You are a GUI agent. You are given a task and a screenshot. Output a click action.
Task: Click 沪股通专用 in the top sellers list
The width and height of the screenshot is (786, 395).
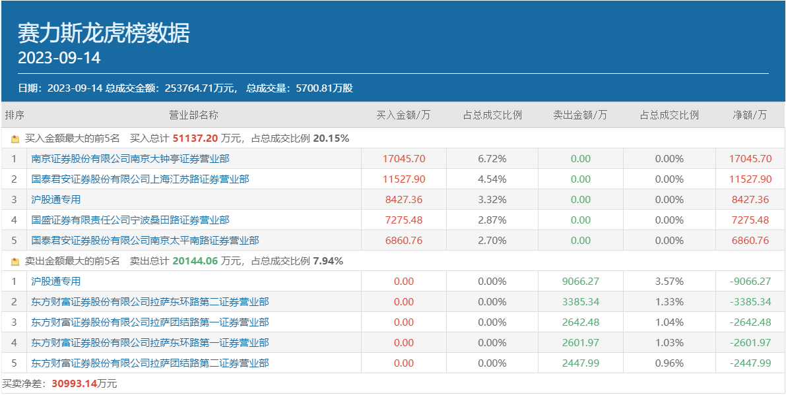[56, 282]
